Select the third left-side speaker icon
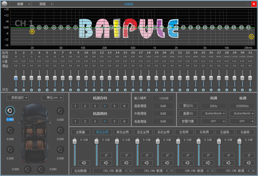This screenshot has height=176, width=258. (10, 150)
